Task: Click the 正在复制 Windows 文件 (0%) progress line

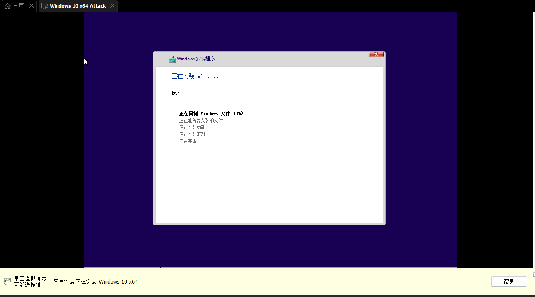Action: pos(211,113)
